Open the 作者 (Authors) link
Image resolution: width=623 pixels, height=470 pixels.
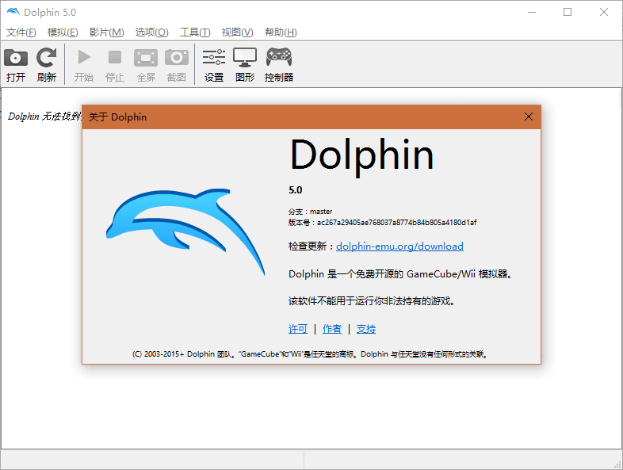[x=332, y=329]
